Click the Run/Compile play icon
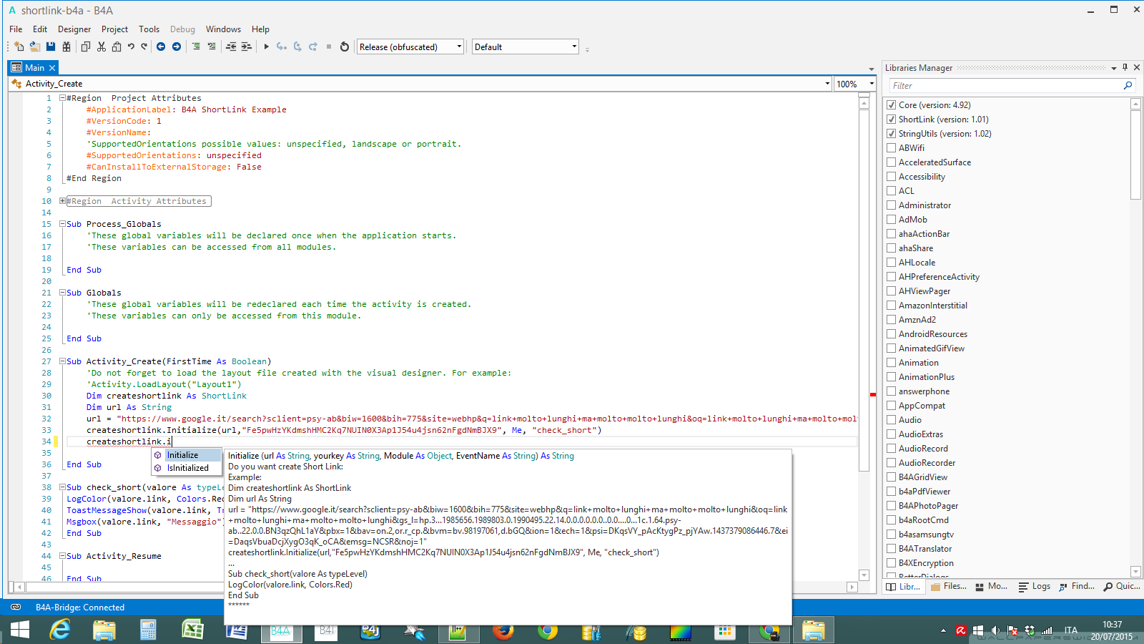The width and height of the screenshot is (1144, 644). pyautogui.click(x=266, y=46)
